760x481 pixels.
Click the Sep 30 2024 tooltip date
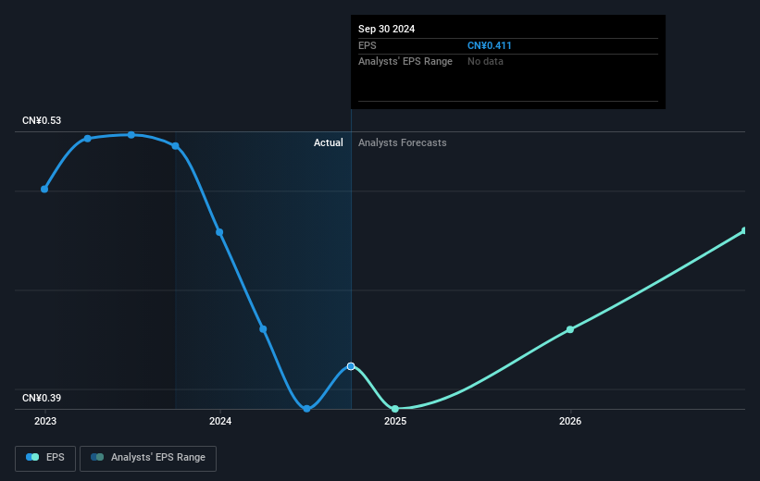[x=386, y=29]
